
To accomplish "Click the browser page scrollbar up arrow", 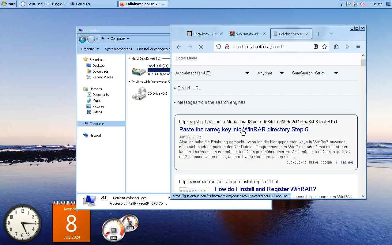I will [x=363, y=56].
